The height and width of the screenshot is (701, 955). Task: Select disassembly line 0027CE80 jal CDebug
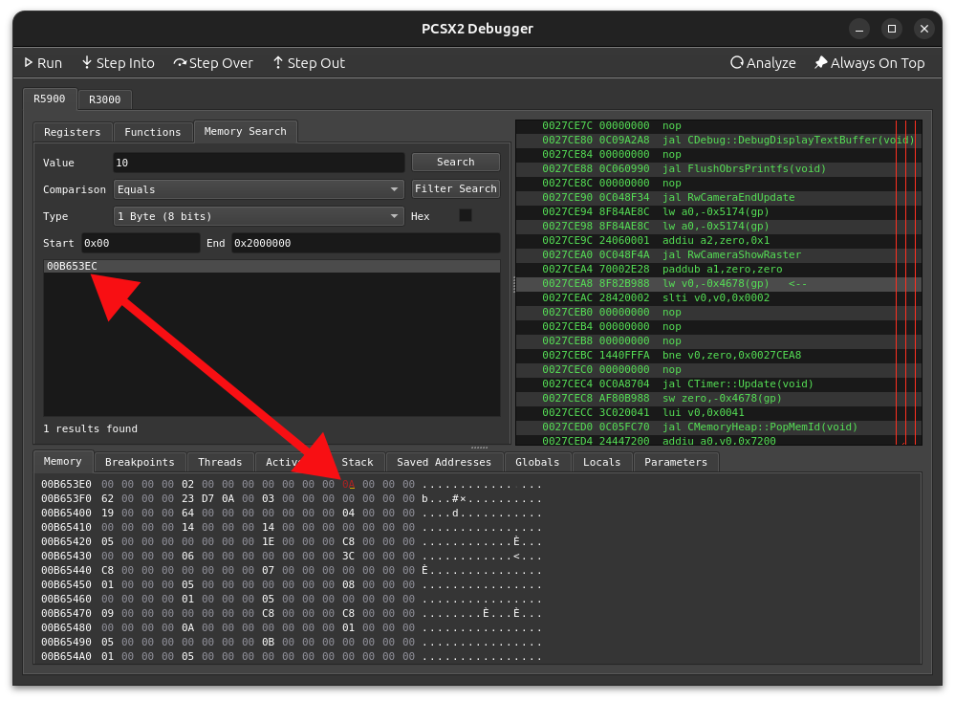[719, 141]
